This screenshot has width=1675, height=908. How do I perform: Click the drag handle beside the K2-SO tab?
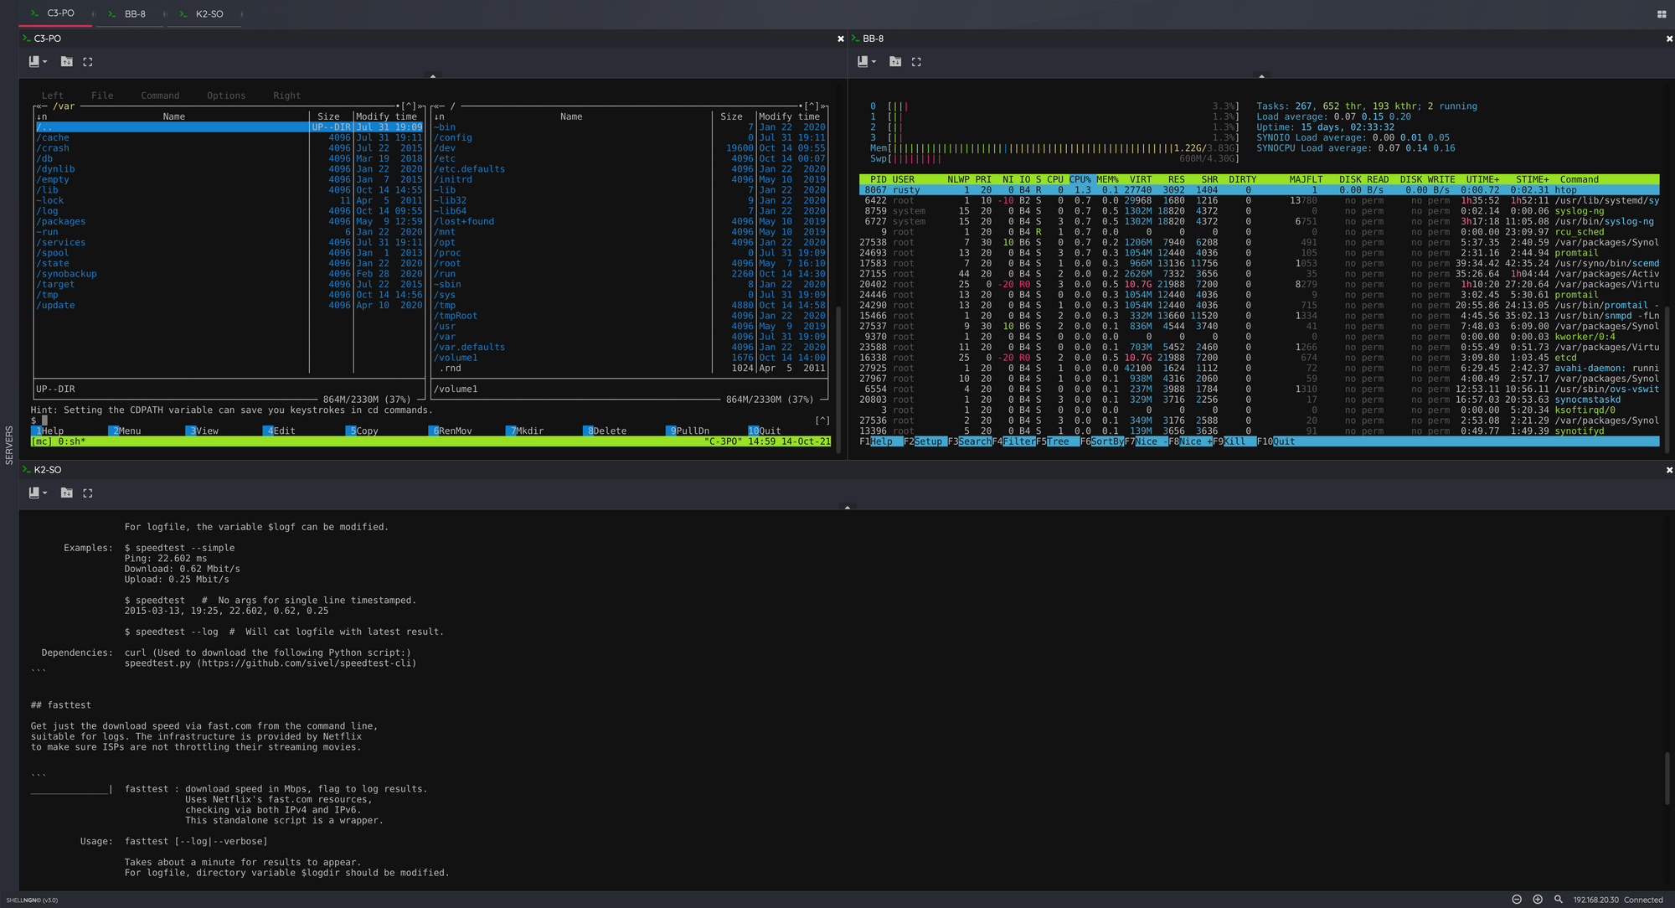pos(242,13)
